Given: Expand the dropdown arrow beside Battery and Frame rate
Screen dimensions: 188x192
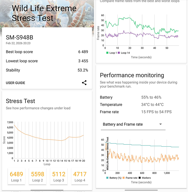Looking at the screenshot, I should (x=161, y=124).
